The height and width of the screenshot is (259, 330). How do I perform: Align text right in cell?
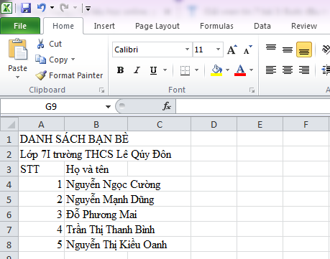[304, 70]
